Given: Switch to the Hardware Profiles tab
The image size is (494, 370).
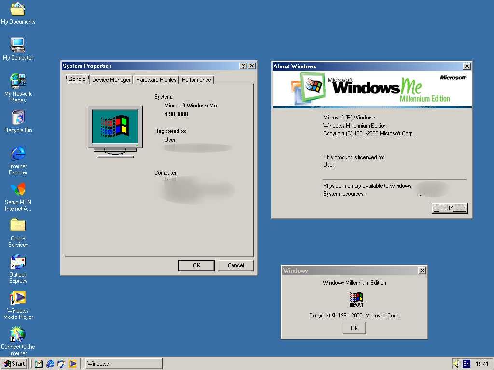Looking at the screenshot, I should [x=156, y=80].
